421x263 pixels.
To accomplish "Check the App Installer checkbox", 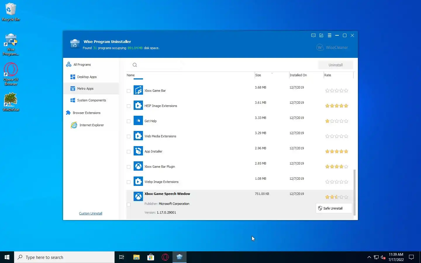I will tap(129, 152).
